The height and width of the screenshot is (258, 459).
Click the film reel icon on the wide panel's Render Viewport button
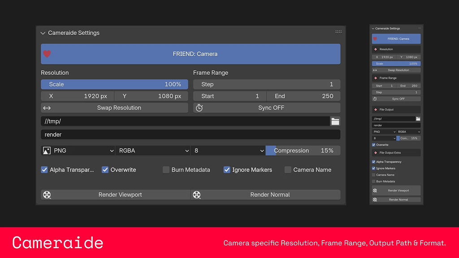(x=47, y=195)
